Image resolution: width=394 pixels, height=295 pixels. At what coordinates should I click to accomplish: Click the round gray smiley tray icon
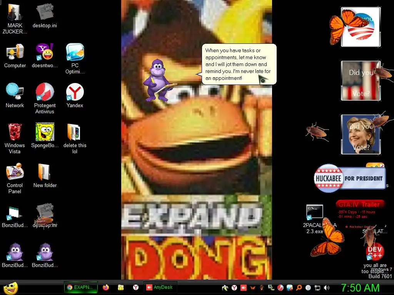tap(308, 288)
